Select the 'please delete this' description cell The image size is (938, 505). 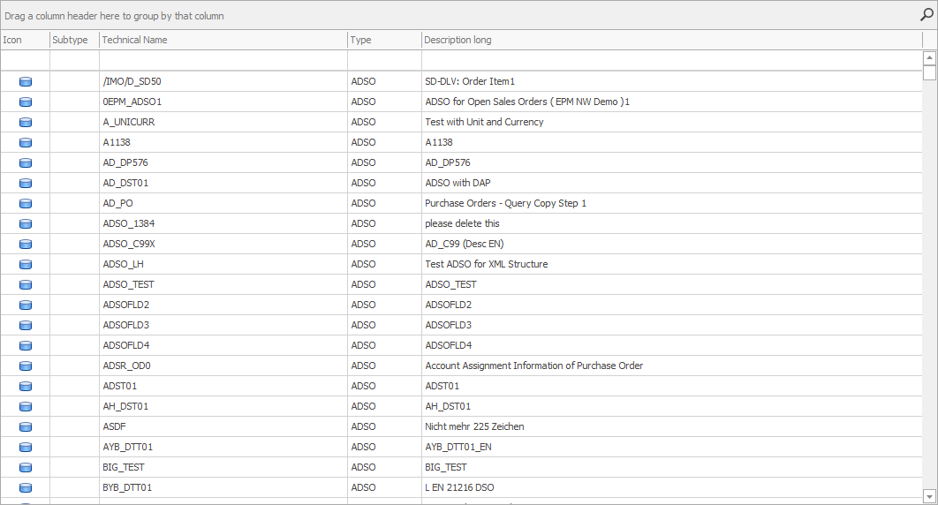point(462,224)
